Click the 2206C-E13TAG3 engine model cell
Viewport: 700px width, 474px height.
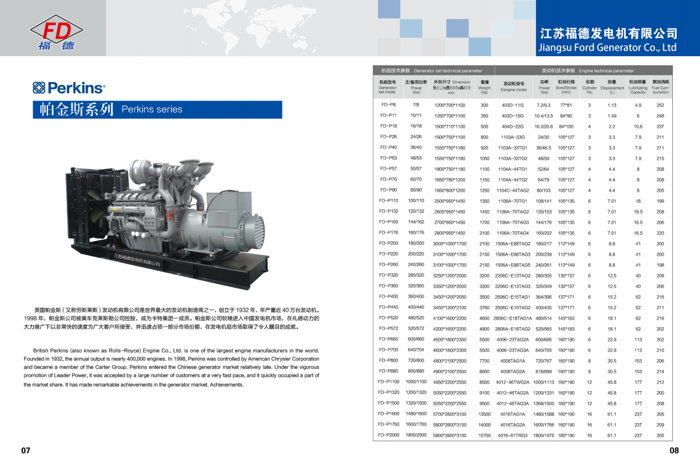(512, 286)
